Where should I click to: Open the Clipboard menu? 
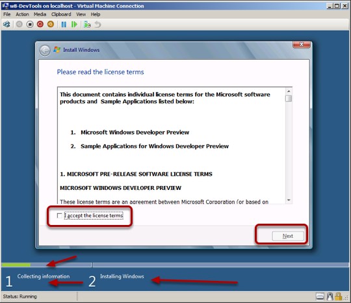point(61,14)
